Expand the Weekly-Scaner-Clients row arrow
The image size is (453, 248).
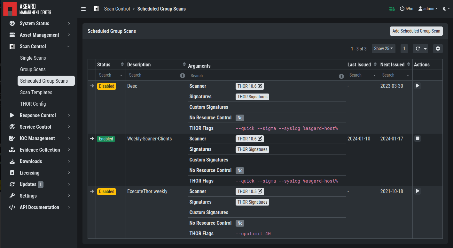pyautogui.click(x=92, y=139)
